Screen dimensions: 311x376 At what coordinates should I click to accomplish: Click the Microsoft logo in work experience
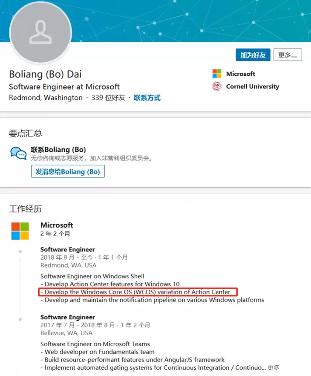[x=20, y=231]
